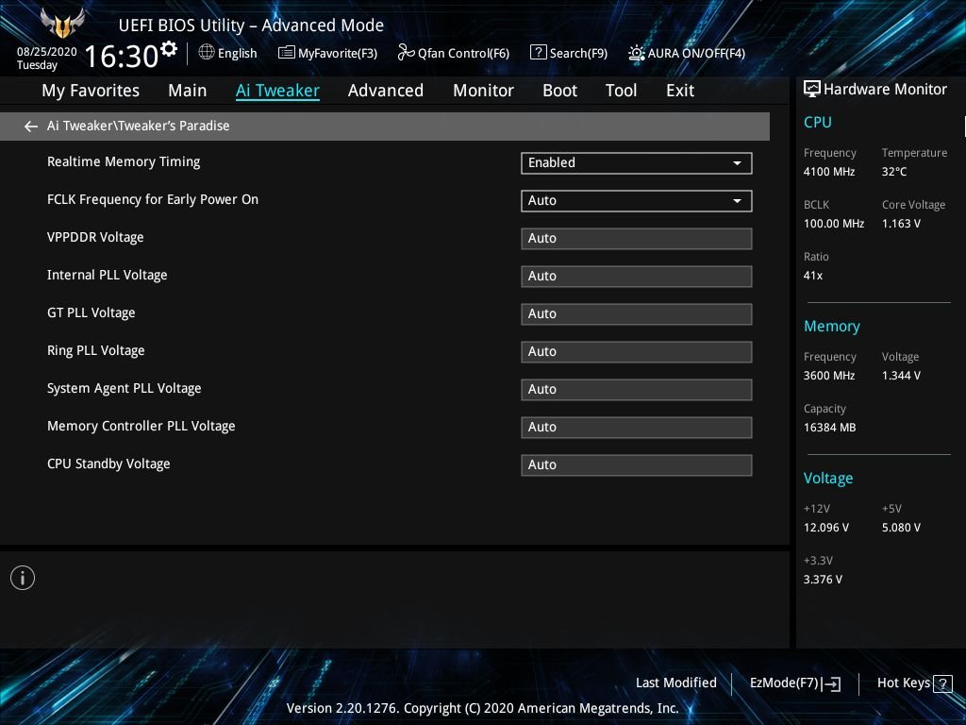
Task: Select the Ring PLL Voltage label
Action: pyautogui.click(x=96, y=351)
